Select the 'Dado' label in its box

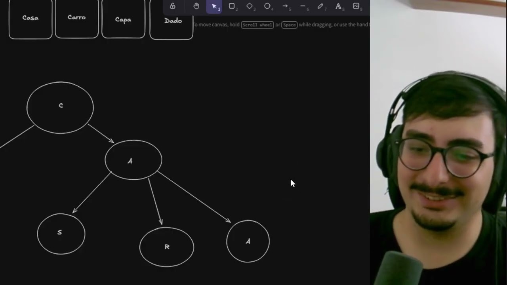[173, 21]
